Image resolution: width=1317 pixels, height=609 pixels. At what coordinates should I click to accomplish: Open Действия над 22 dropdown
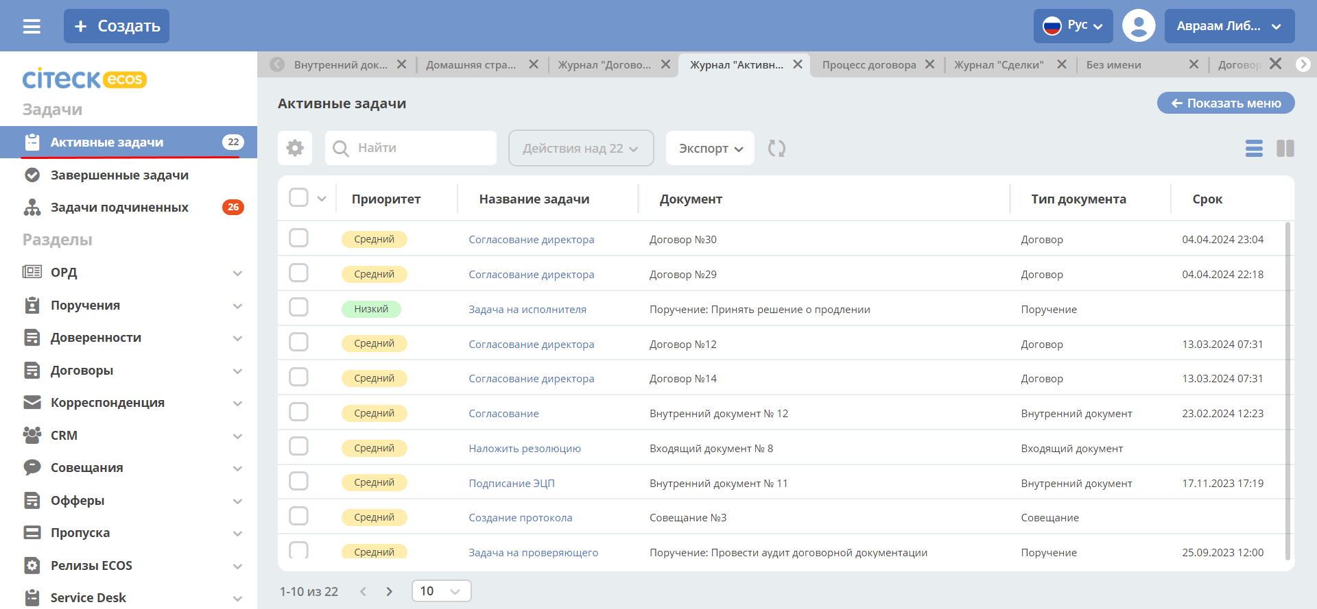tap(581, 148)
